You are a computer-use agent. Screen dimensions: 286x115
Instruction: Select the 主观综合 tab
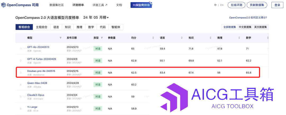coord(42,27)
